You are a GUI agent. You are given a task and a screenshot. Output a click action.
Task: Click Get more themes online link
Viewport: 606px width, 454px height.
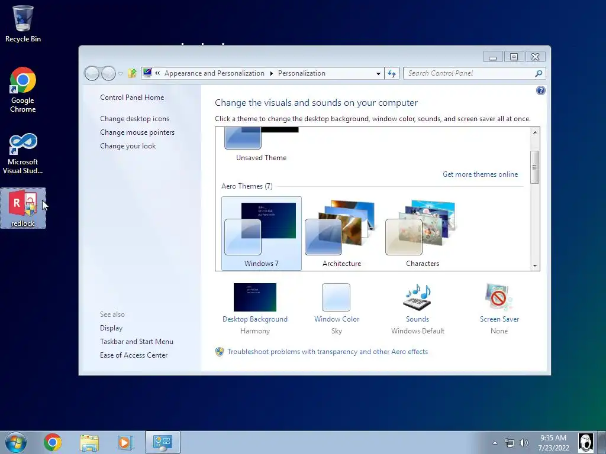480,174
